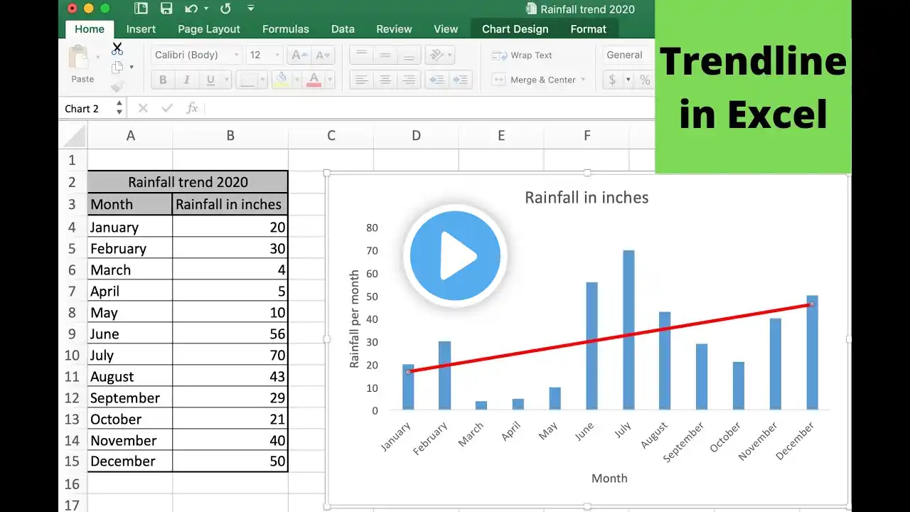Click the Copy icon
This screenshot has height=512, width=910.
pos(117,67)
